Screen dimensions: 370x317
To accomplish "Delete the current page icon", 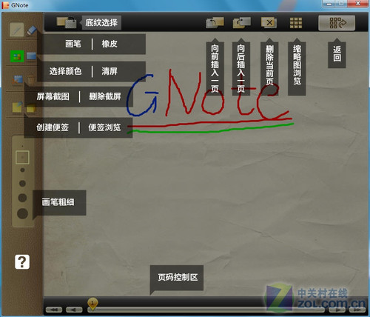I will tap(269, 23).
